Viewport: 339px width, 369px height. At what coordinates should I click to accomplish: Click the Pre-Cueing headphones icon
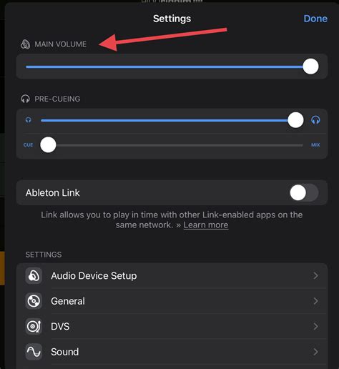point(25,99)
